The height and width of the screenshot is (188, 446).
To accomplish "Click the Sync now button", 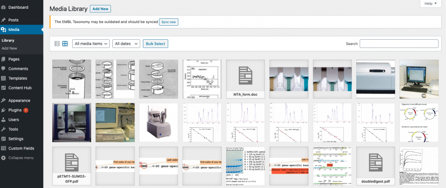I will click(x=169, y=22).
